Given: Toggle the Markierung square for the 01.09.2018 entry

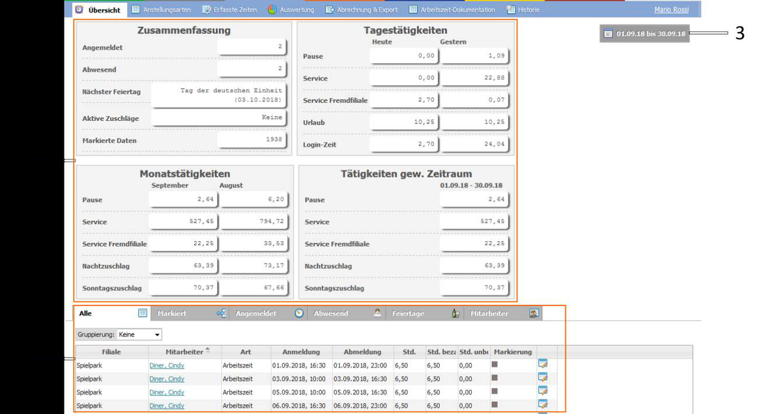Looking at the screenshot, I should (495, 364).
